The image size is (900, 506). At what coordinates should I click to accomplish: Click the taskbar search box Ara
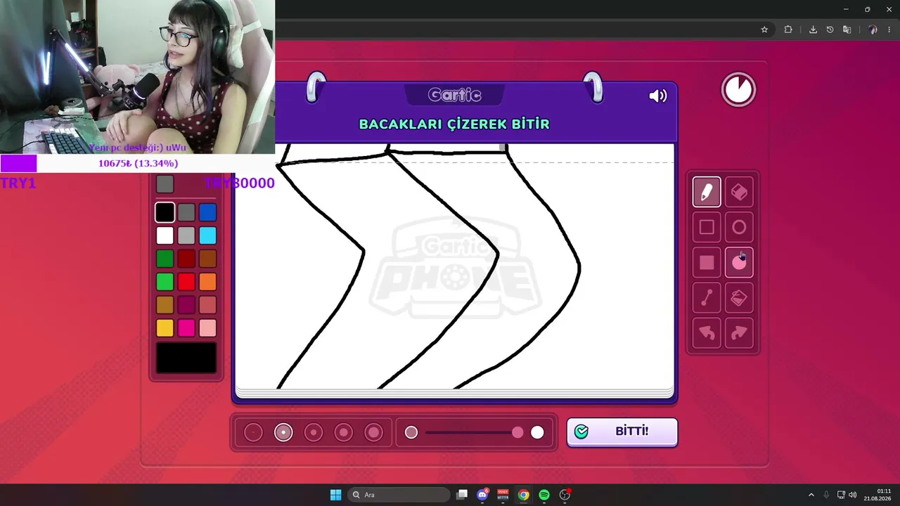pos(399,495)
